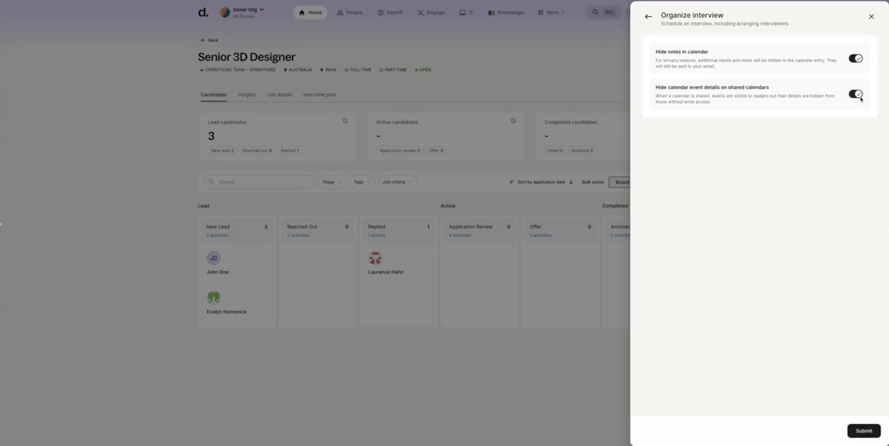Click the Hired 0 chip
The image size is (889, 446).
555,150
